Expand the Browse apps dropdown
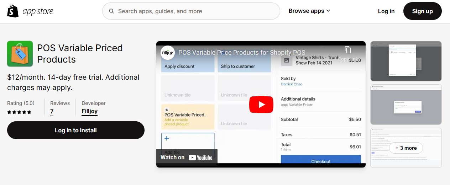This screenshot has height=191, width=450. (x=309, y=11)
